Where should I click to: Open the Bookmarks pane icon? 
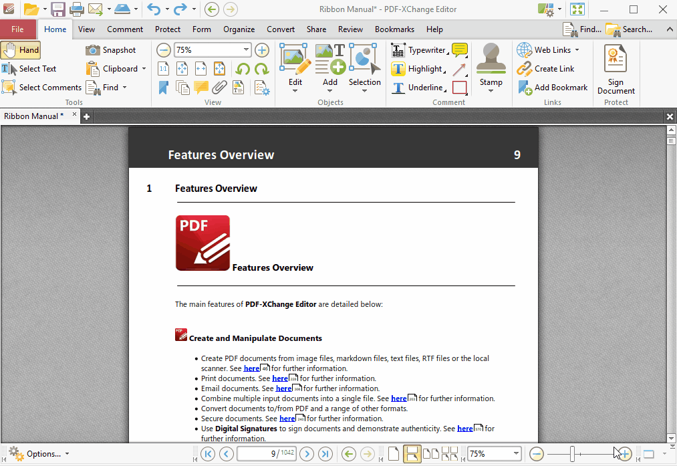(164, 88)
